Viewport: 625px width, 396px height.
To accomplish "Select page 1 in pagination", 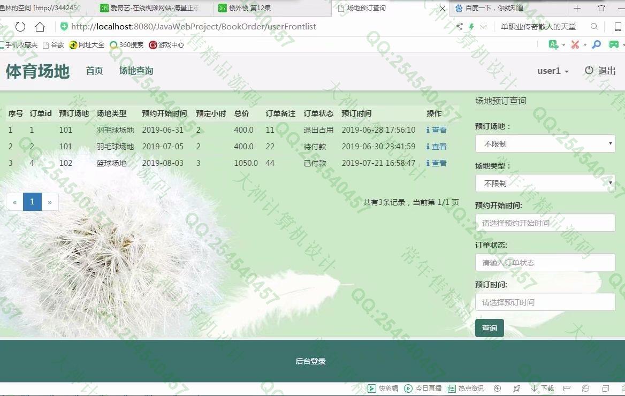I will (x=32, y=202).
